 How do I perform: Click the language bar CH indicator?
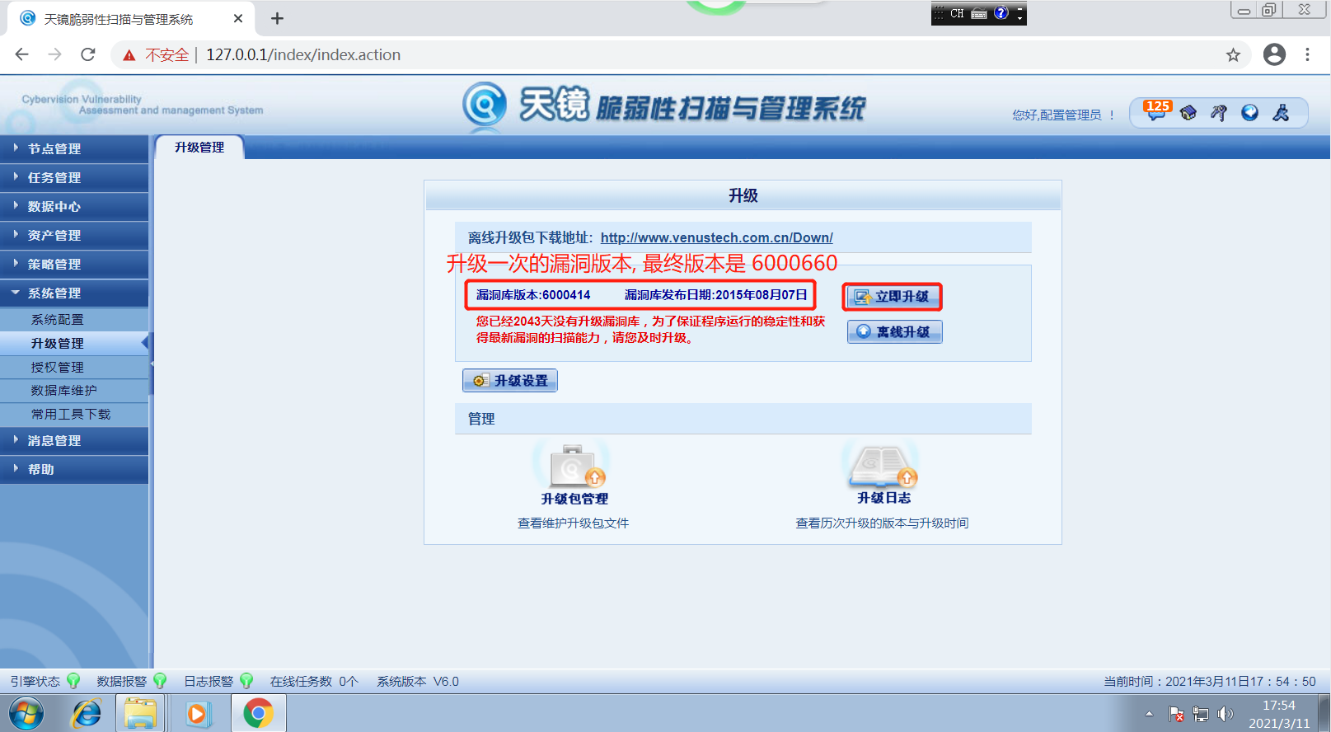tap(957, 13)
